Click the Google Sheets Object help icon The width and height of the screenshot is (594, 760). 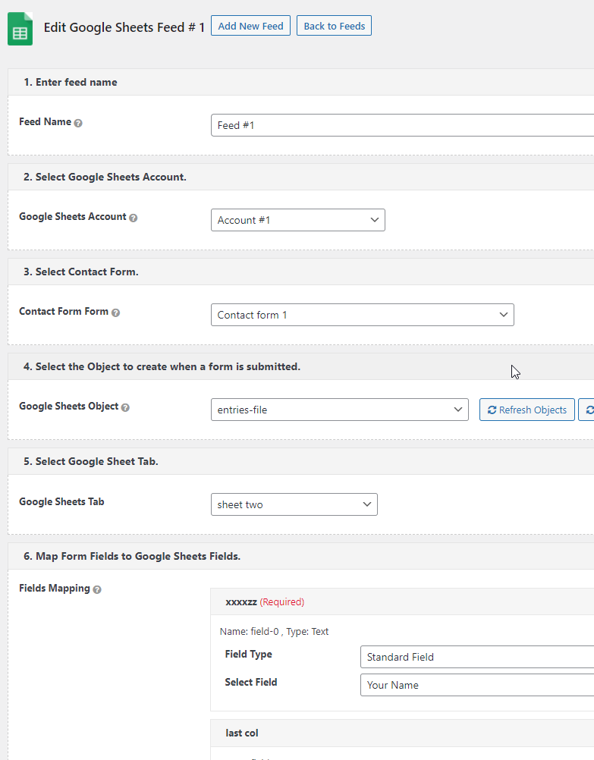(x=125, y=407)
